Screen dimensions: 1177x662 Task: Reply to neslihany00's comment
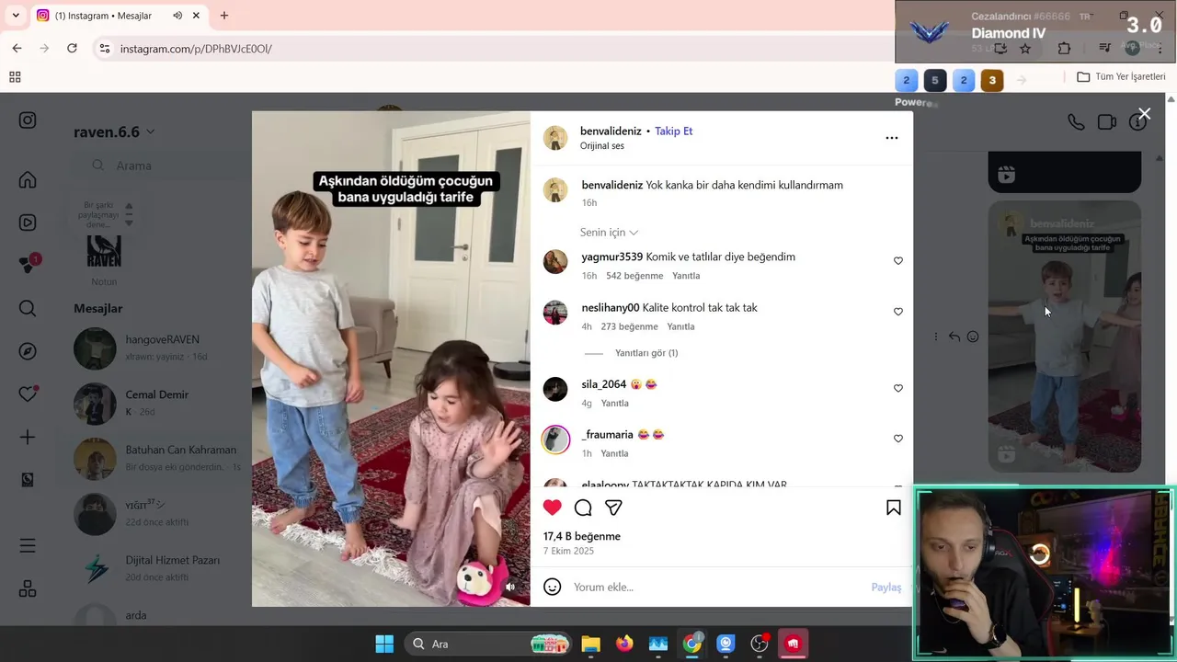(x=680, y=326)
